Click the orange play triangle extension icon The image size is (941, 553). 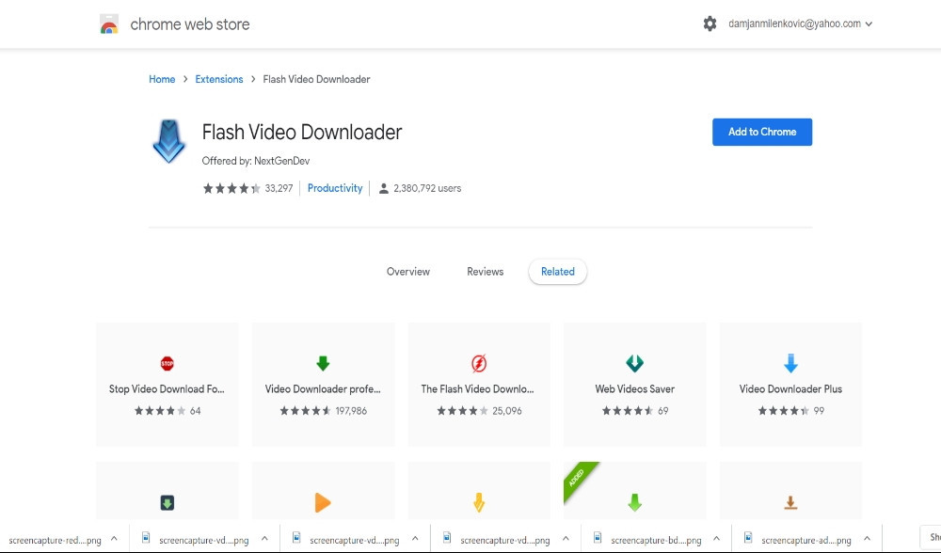323,502
